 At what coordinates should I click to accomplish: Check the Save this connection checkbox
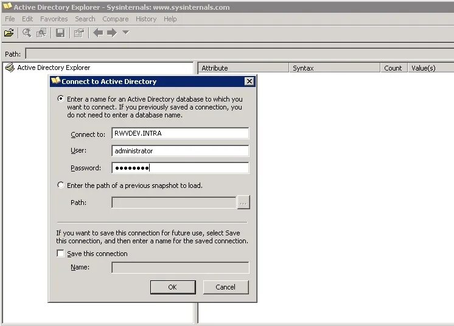coord(60,254)
